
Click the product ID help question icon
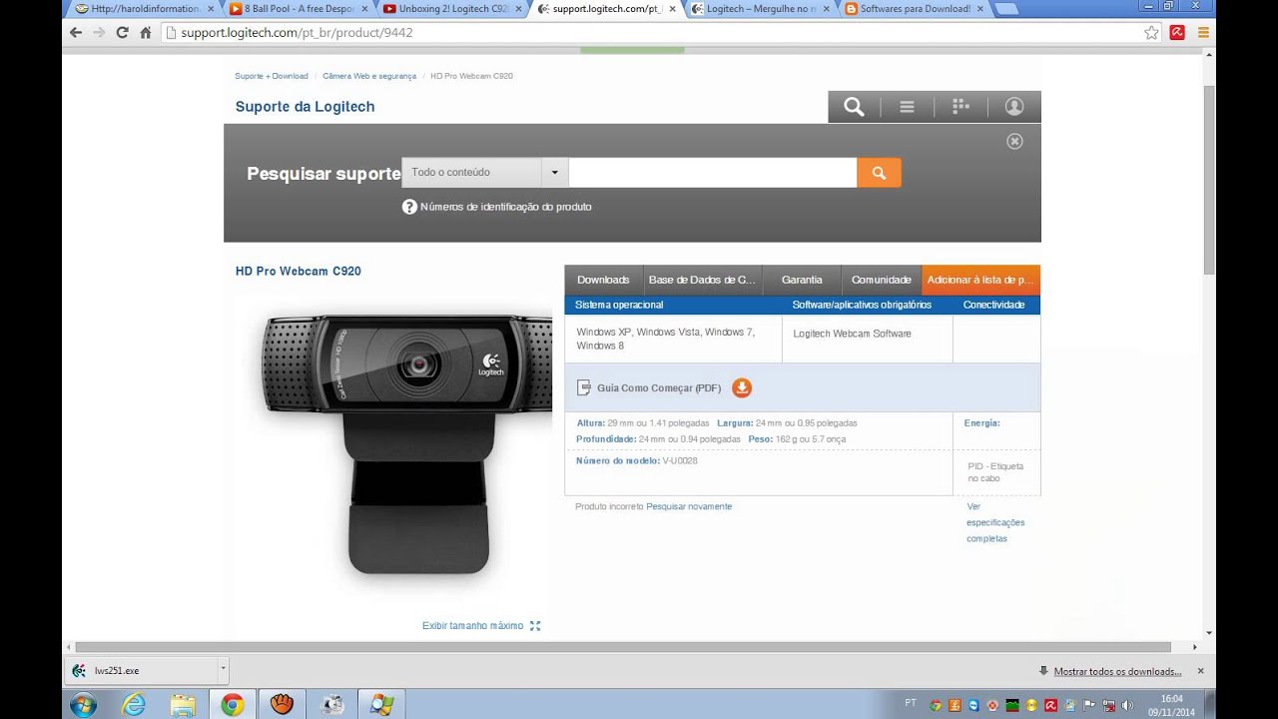[409, 207]
